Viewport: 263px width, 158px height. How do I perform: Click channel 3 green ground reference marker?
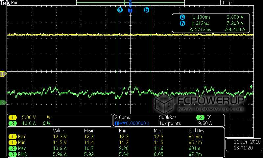coord(3,102)
